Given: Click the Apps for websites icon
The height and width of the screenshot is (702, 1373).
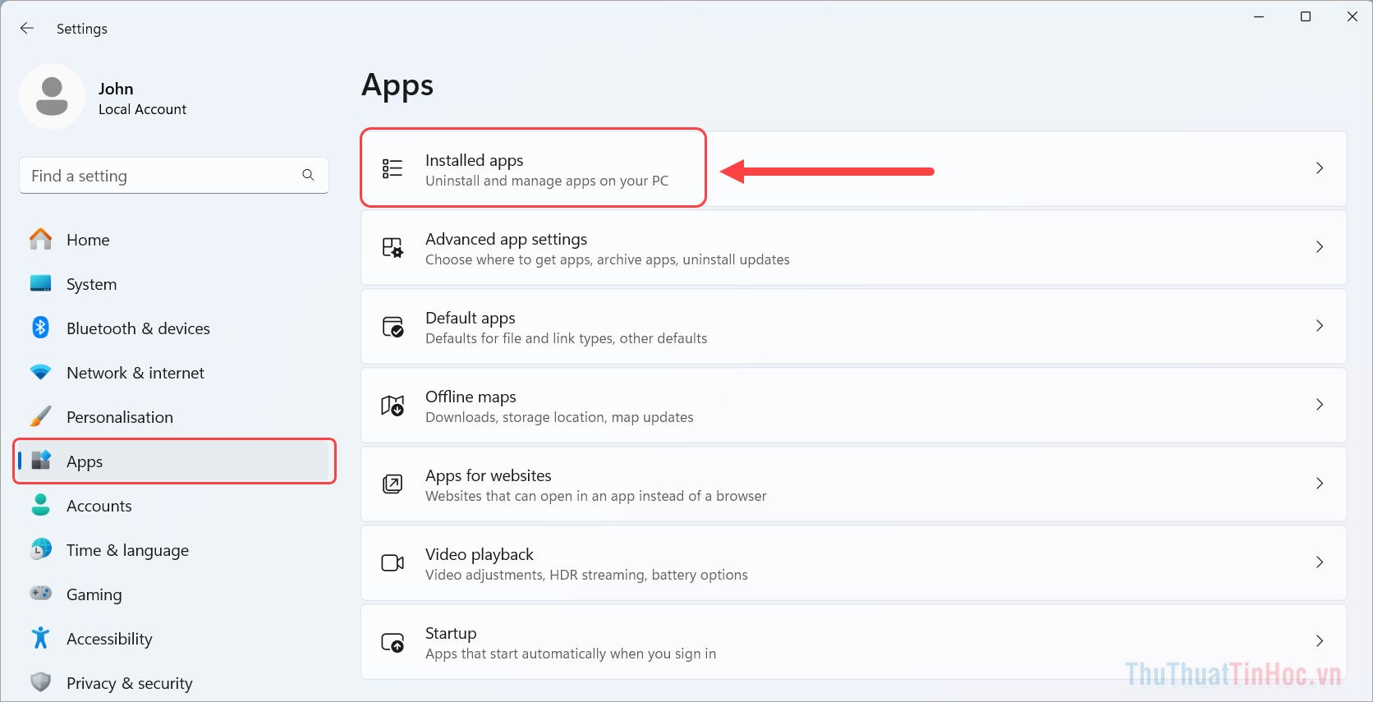Looking at the screenshot, I should coord(393,484).
